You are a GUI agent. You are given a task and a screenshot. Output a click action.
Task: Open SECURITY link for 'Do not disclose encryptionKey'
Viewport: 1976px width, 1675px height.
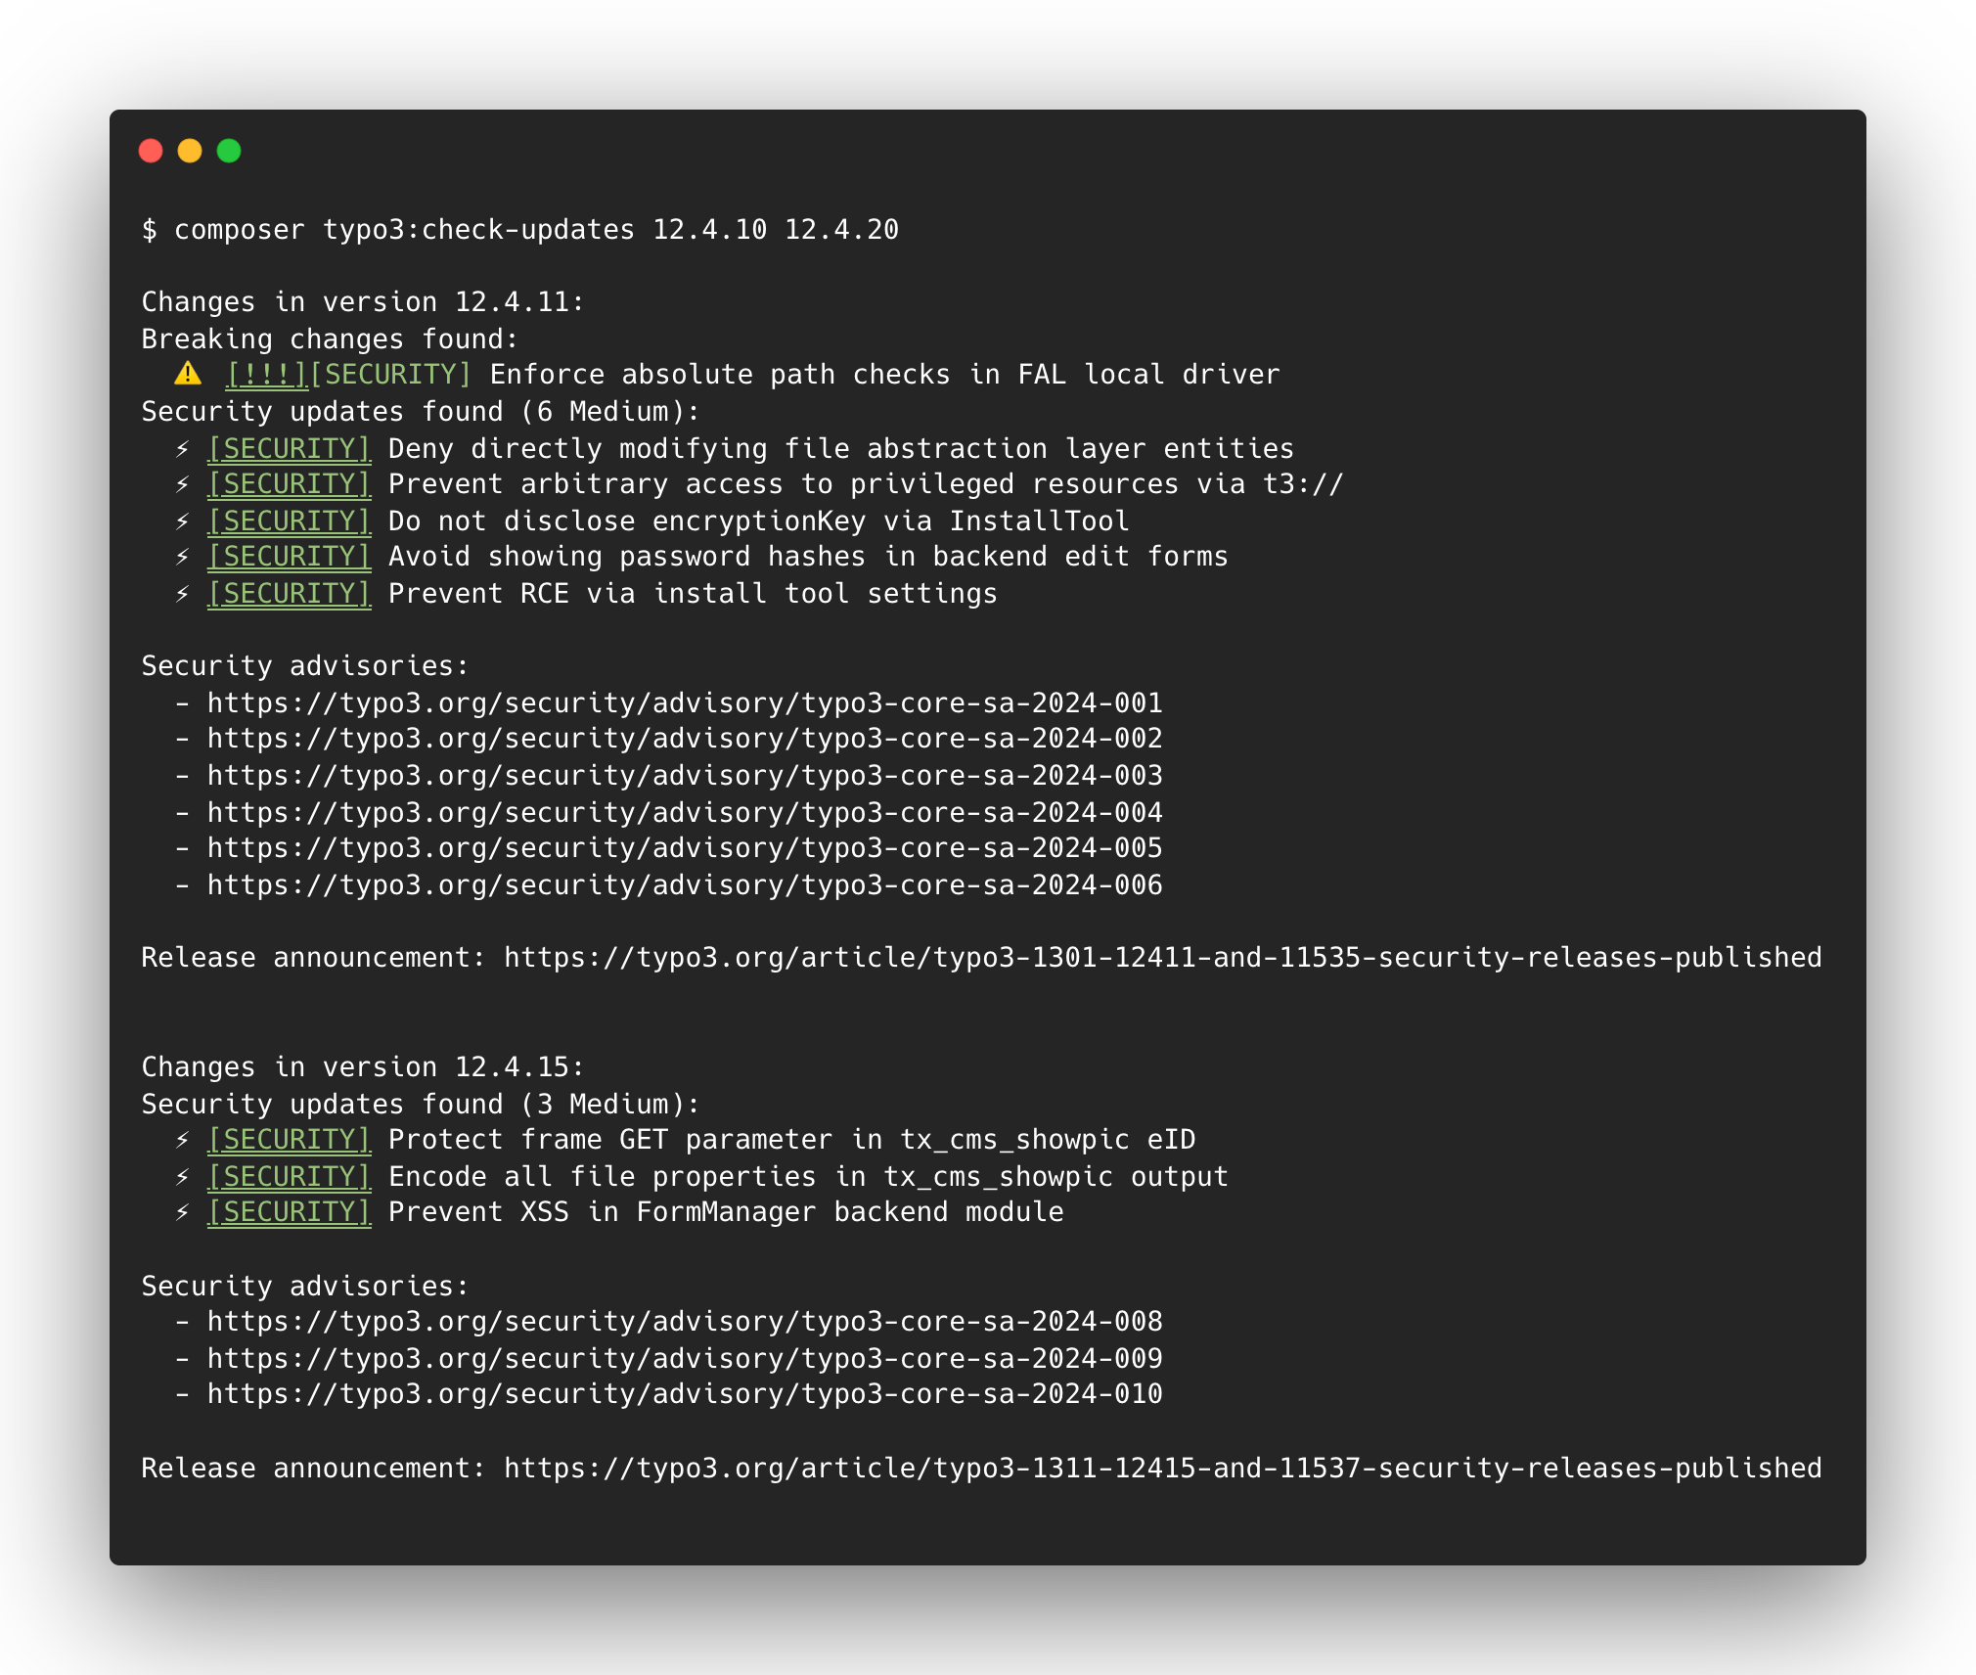289,521
